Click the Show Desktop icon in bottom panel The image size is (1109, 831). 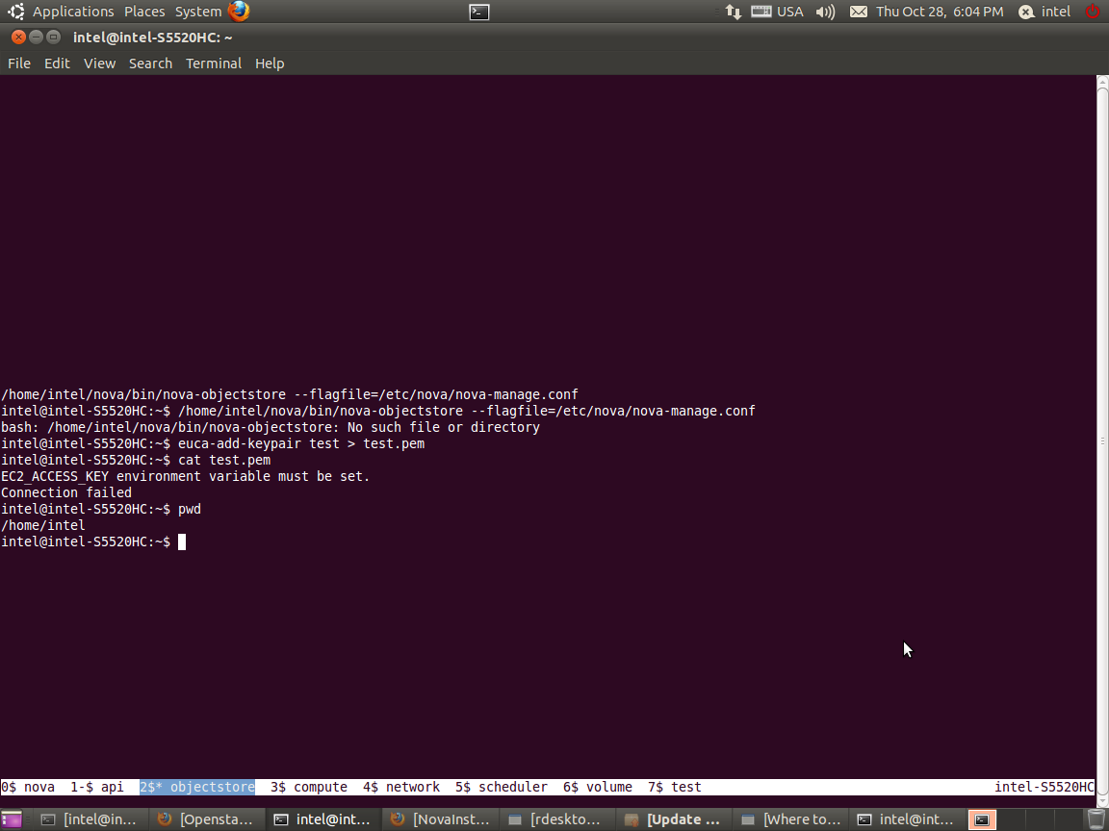coord(12,819)
